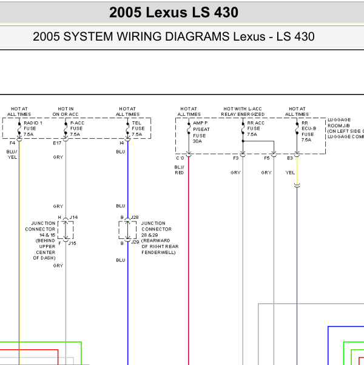This screenshot has height=365, width=364.
Task: Select the "RR ECU-B FUSE 7.5A" label
Action: 309,132
